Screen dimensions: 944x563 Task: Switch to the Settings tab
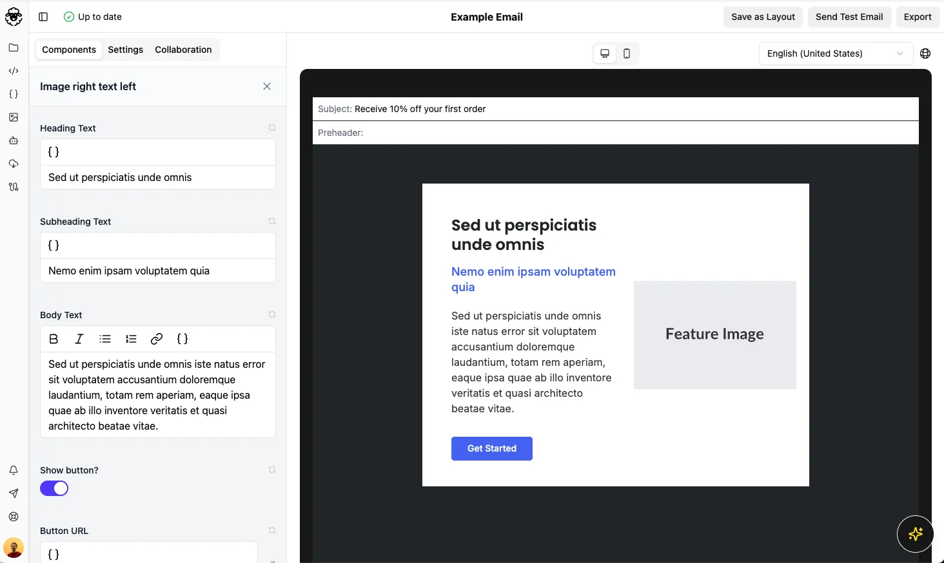(x=125, y=50)
